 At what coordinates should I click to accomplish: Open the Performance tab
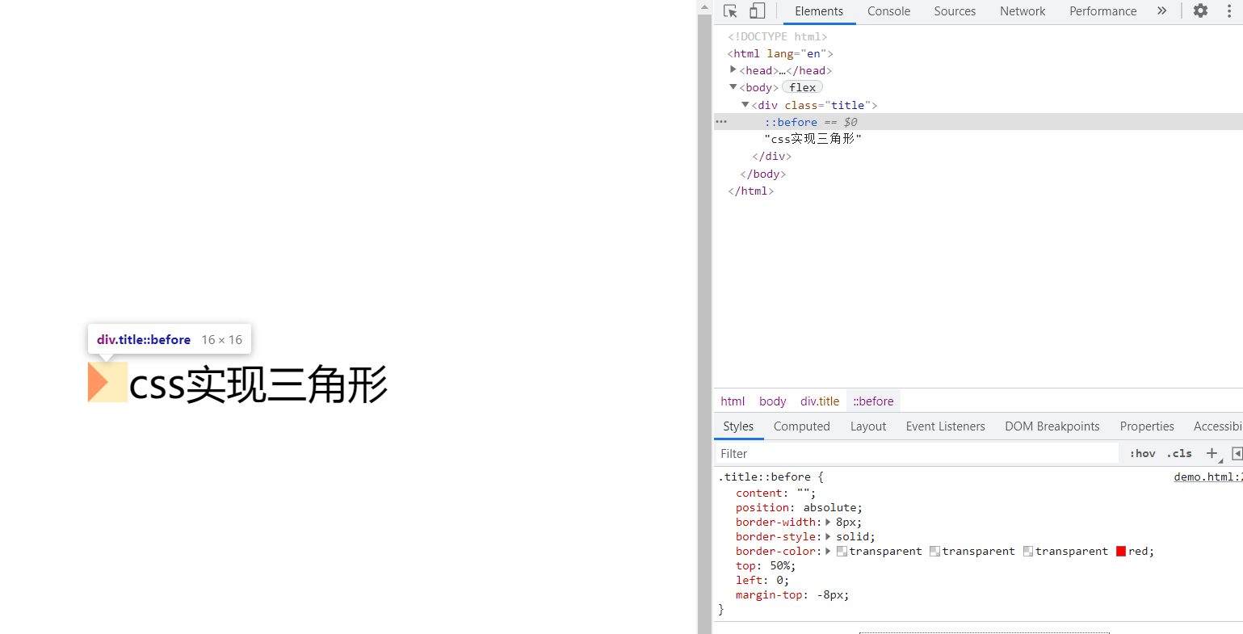tap(1102, 11)
